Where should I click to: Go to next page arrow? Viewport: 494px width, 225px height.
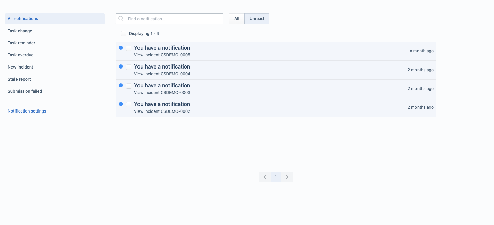(287, 177)
